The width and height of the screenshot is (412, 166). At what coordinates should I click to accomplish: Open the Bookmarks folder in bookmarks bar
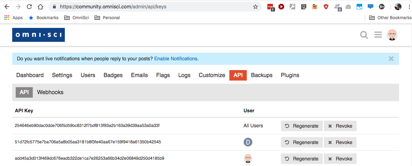44,18
